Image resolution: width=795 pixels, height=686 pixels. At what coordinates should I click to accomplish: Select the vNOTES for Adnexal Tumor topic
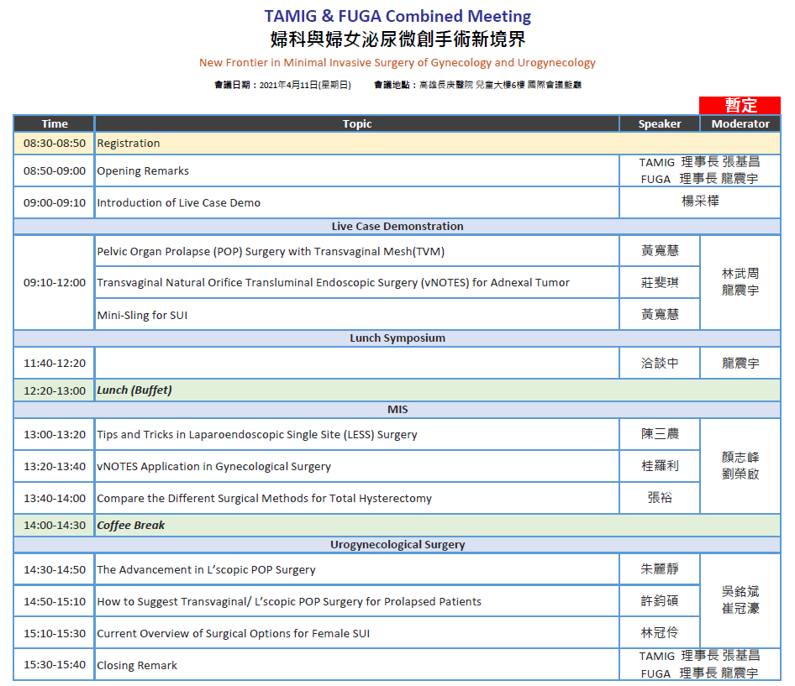333,283
